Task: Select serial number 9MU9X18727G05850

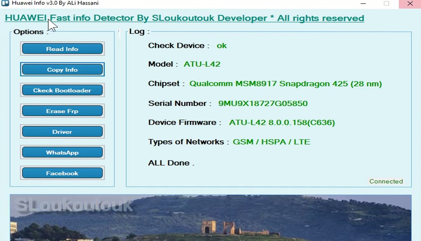Action: click(x=263, y=103)
